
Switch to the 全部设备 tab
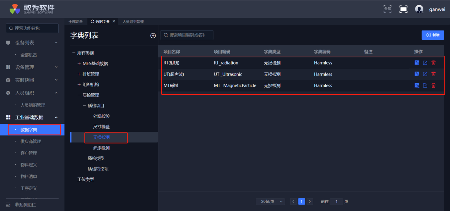pyautogui.click(x=76, y=22)
